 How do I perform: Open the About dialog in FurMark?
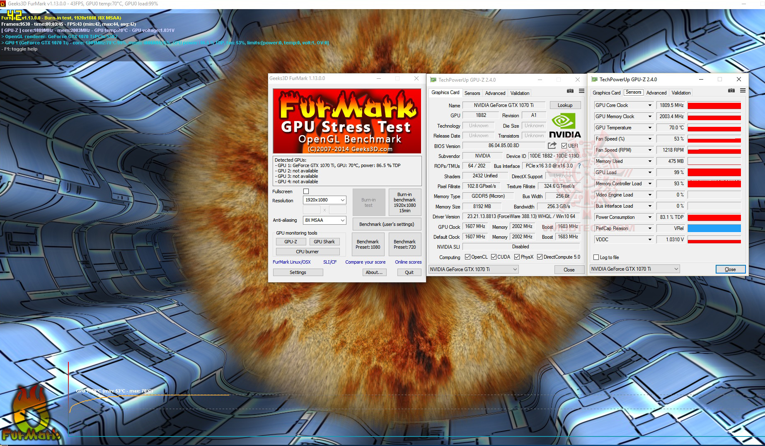(374, 272)
